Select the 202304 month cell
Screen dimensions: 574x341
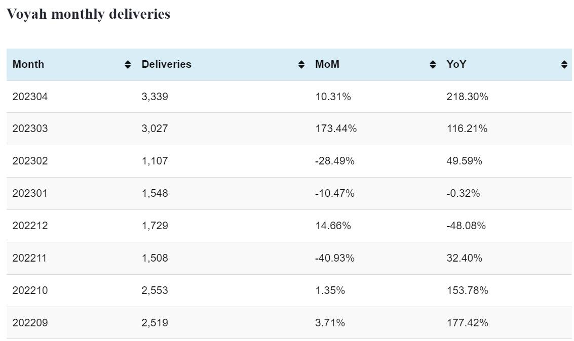pos(30,97)
